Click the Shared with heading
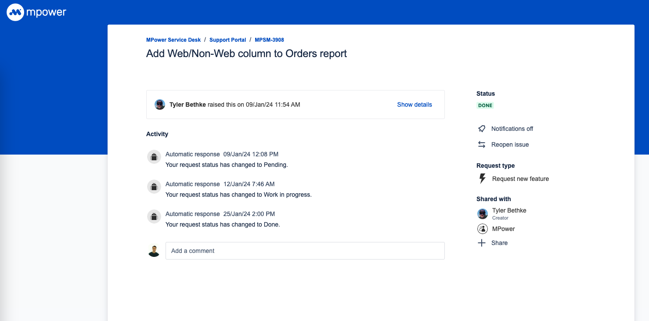649x321 pixels. [494, 199]
